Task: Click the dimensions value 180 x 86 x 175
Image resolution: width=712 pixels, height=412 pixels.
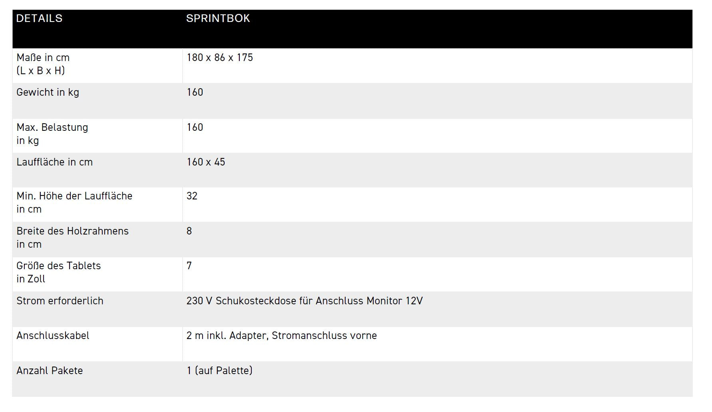Action: (x=220, y=58)
